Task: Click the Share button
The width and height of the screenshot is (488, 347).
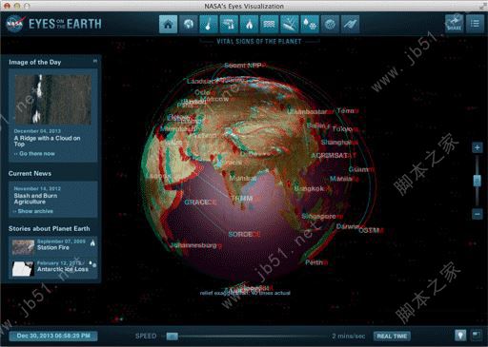Action: [x=454, y=24]
